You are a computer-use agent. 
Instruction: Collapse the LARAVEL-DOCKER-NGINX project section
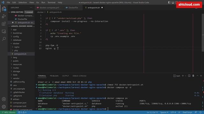pyautogui.click(x=21, y=26)
